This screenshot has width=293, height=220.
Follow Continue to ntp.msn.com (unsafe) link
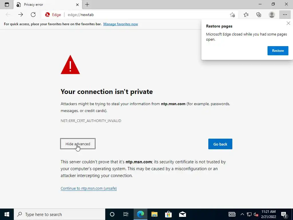(89, 188)
